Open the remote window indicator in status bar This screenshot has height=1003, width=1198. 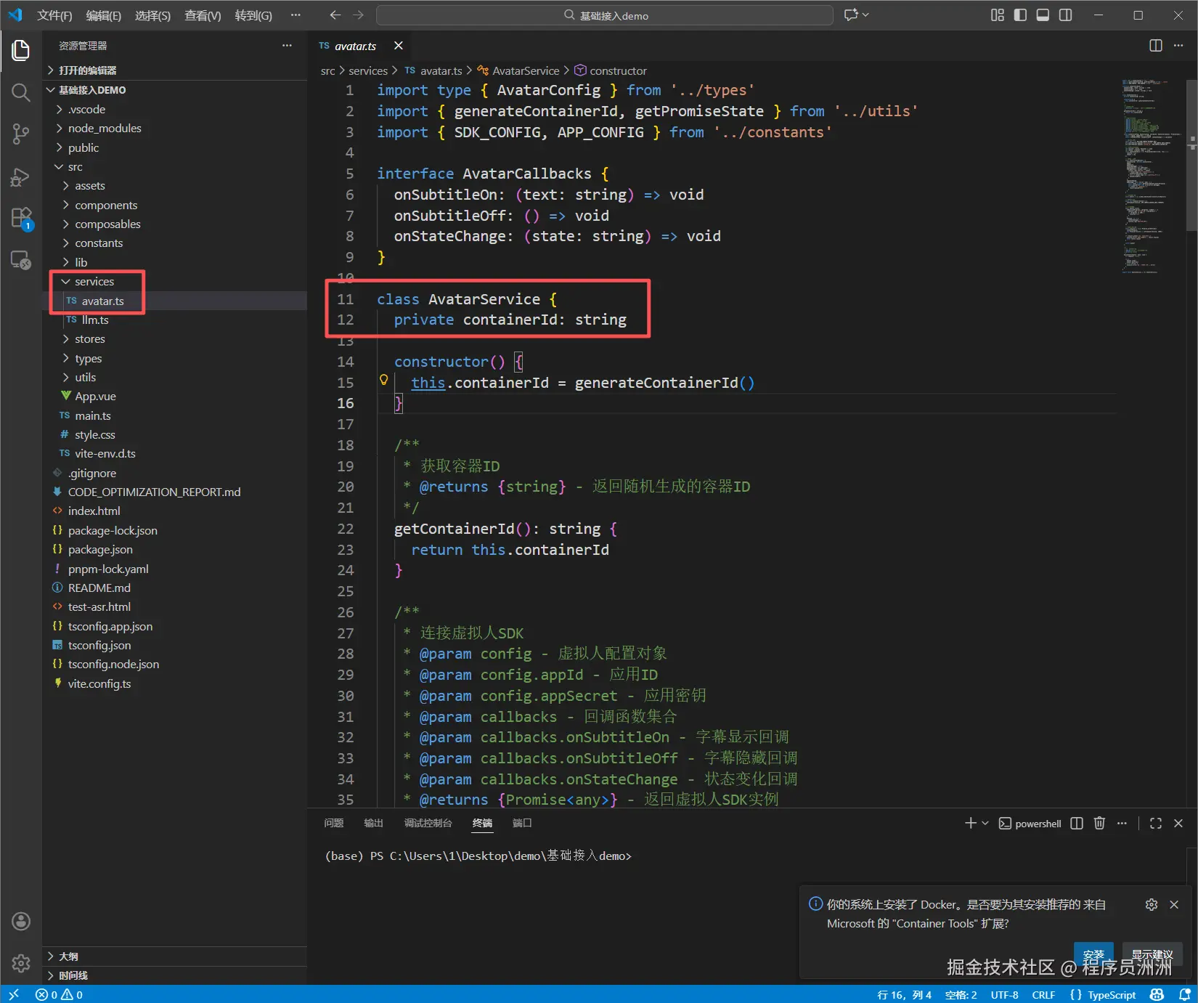[14, 994]
